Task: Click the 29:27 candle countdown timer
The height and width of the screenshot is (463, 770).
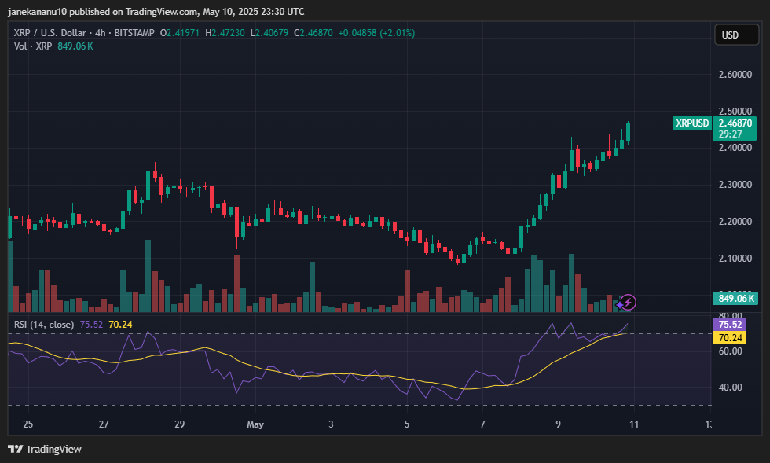Action: [x=731, y=134]
